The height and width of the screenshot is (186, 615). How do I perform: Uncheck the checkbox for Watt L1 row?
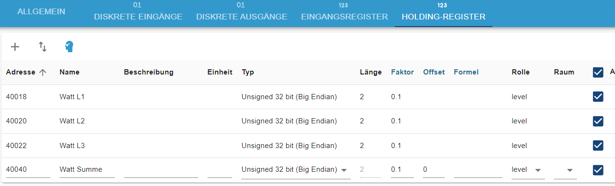[598, 97]
